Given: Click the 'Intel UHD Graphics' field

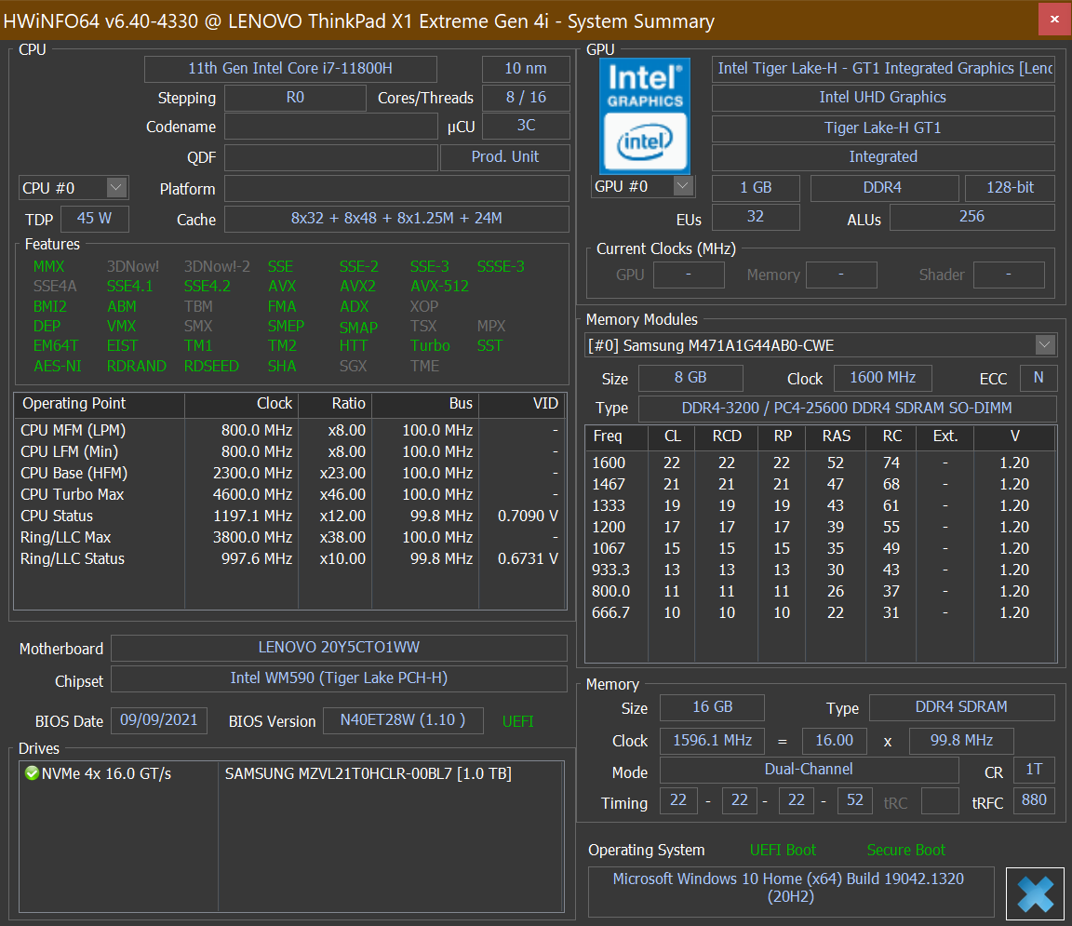Looking at the screenshot, I should [x=883, y=98].
